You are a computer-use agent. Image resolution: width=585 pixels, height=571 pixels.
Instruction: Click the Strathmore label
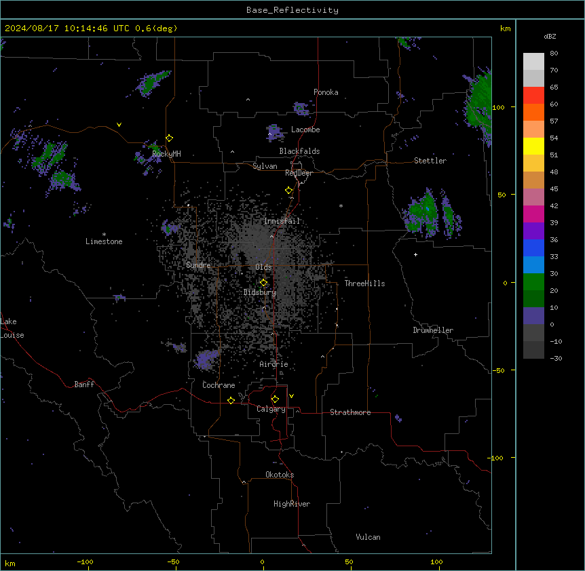(x=350, y=412)
